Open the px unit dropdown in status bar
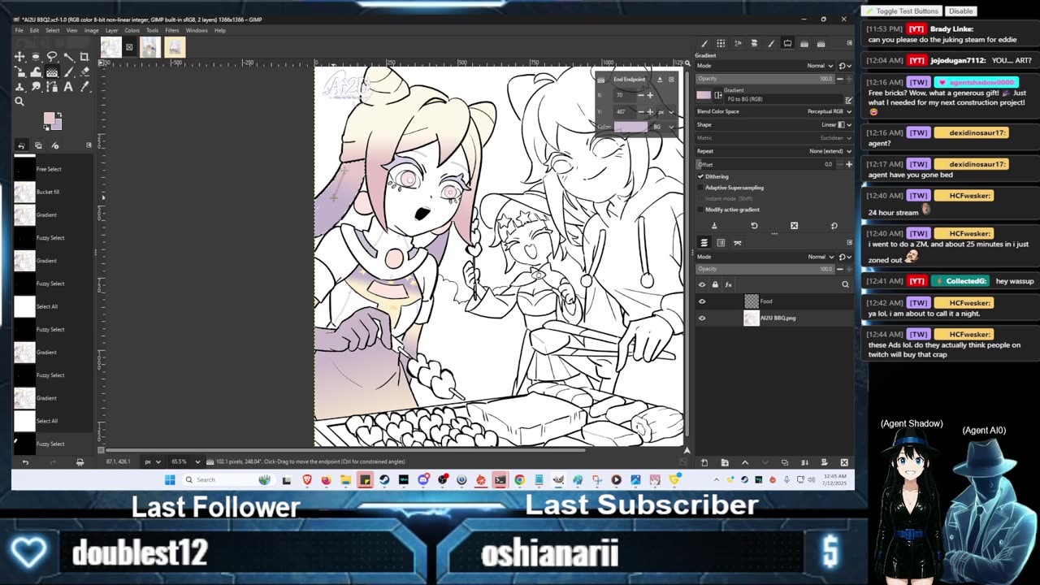This screenshot has height=585, width=1040. click(x=152, y=461)
